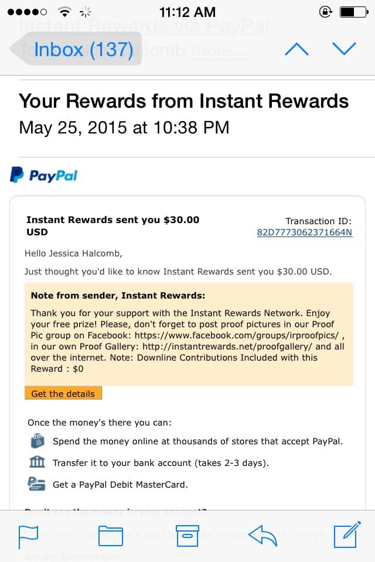Tap the shopping bag icon
This screenshot has width=375, height=562.
[x=37, y=441]
